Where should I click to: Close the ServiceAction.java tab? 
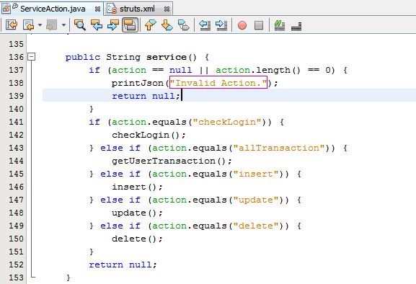pos(97,9)
